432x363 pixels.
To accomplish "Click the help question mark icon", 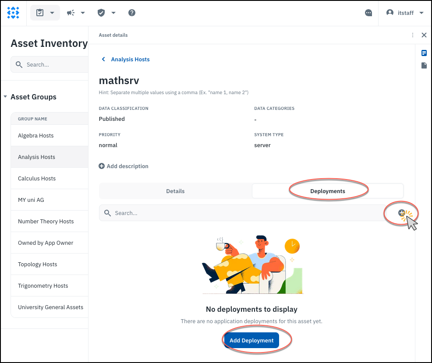I will click(132, 13).
